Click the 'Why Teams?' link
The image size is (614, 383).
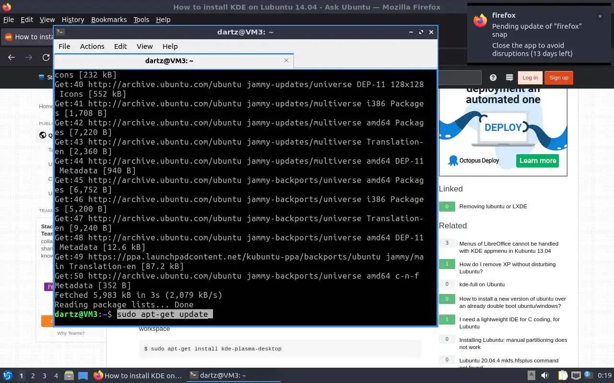point(71,333)
